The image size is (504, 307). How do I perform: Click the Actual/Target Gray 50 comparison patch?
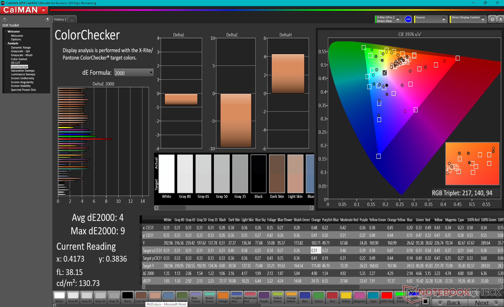tap(222, 174)
